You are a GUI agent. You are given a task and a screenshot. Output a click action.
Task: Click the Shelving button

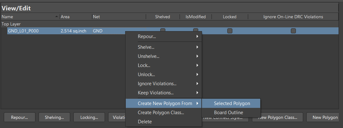(54, 117)
